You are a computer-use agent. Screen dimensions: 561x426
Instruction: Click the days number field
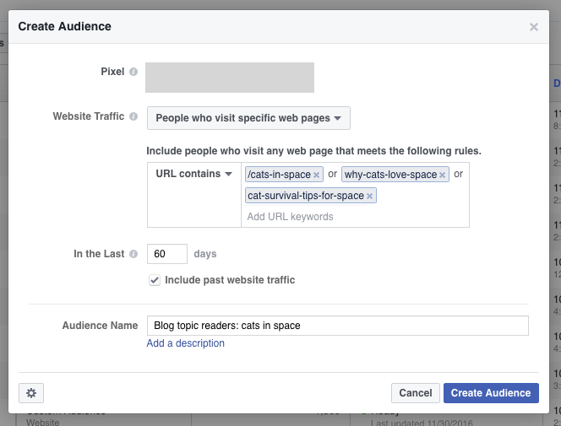click(167, 254)
